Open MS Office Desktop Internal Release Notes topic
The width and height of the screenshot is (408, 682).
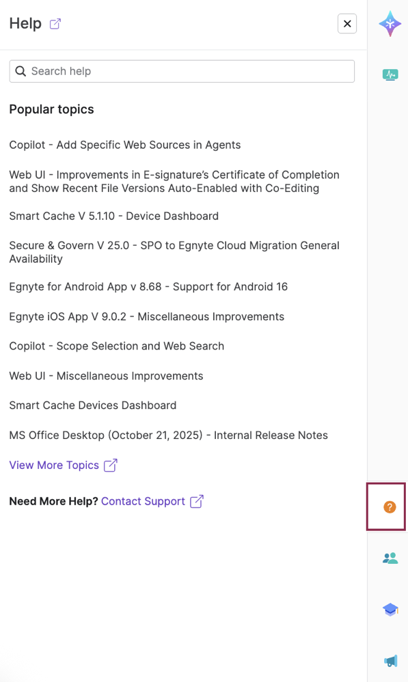[168, 435]
